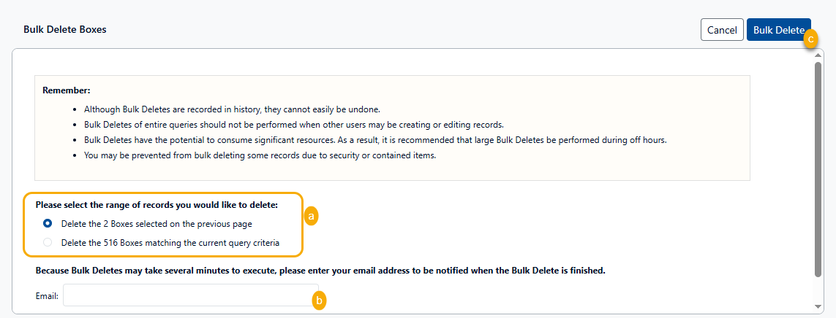Focus the Email input field
Viewport: 836px width, 318px height.
tap(190, 295)
